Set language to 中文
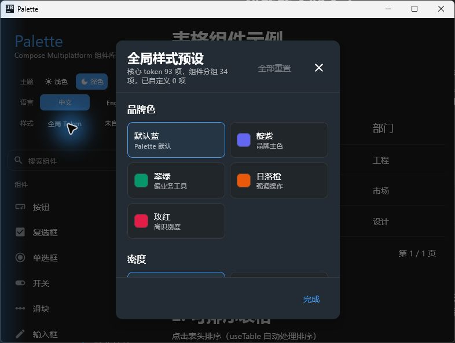Screen dimensions: 455x343 (x=65, y=102)
